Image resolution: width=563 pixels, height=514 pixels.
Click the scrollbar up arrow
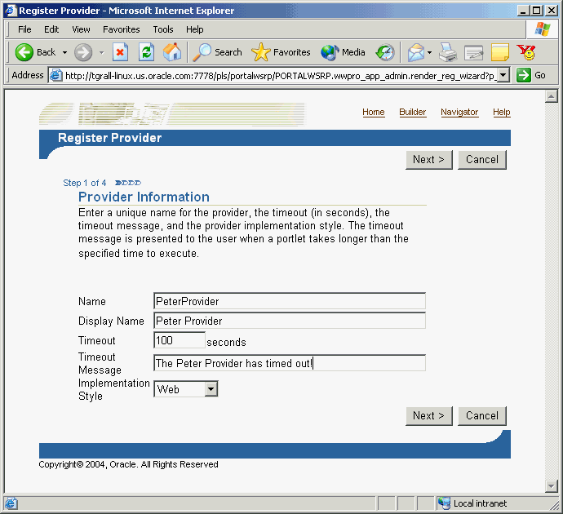click(551, 96)
